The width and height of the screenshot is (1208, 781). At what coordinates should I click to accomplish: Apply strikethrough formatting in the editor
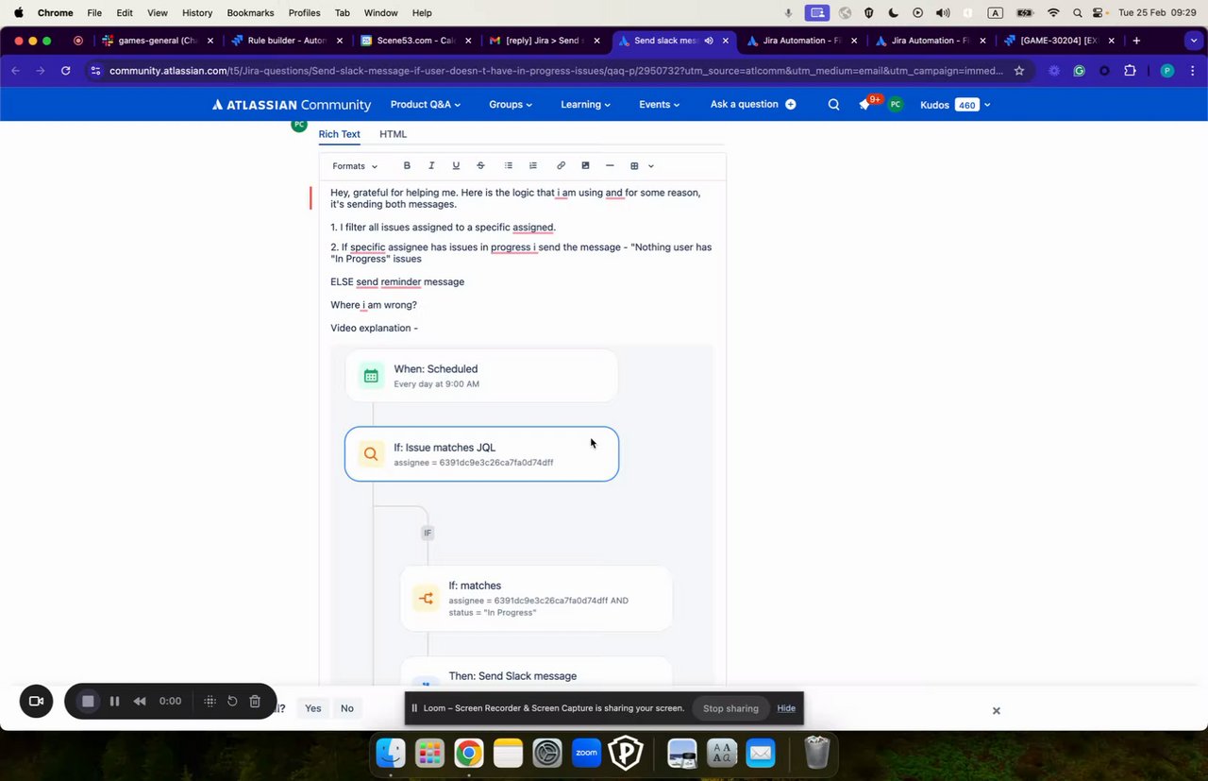point(480,165)
